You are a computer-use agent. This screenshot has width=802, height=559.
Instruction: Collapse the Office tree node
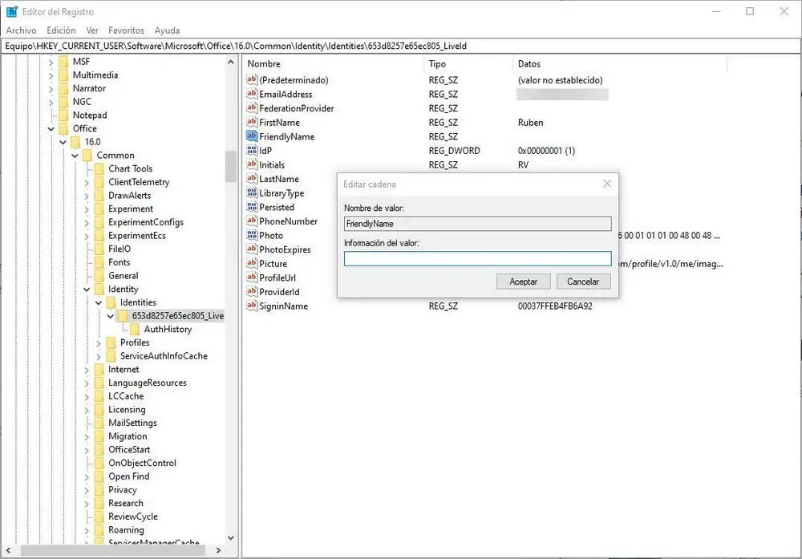click(51, 129)
